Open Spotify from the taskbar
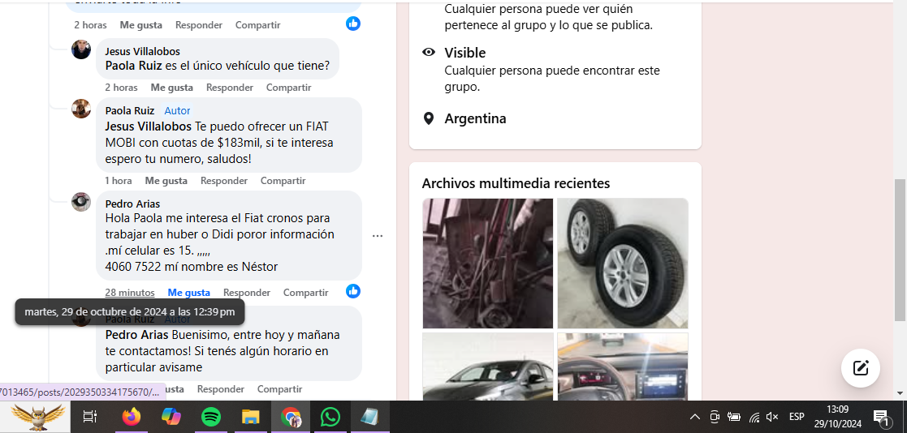 (x=210, y=417)
